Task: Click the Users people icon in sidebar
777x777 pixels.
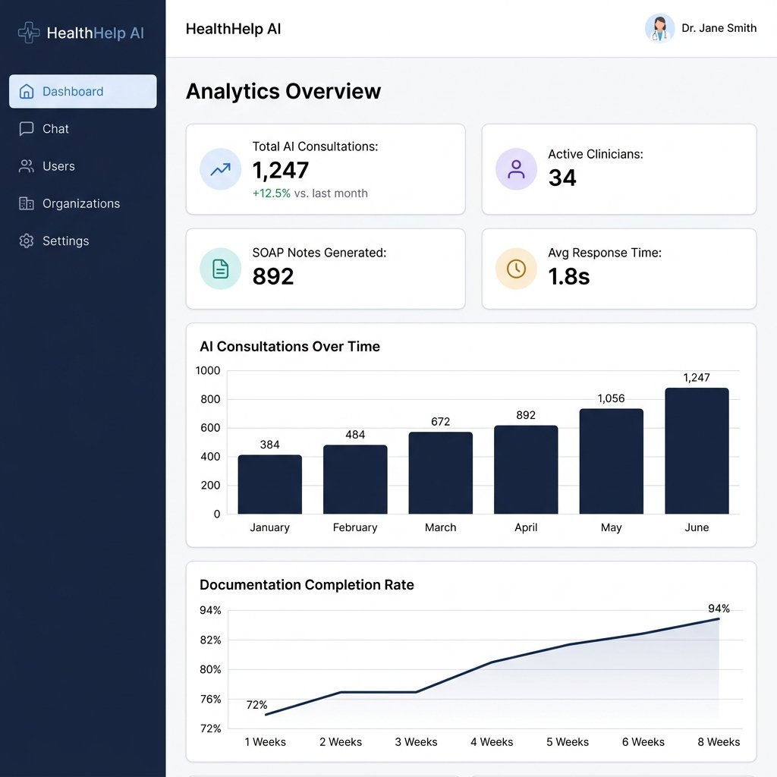Action: click(27, 166)
